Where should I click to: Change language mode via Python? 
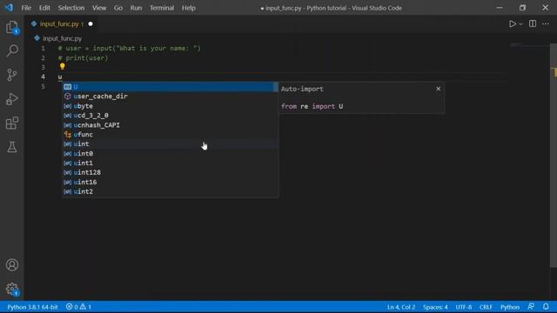point(510,307)
